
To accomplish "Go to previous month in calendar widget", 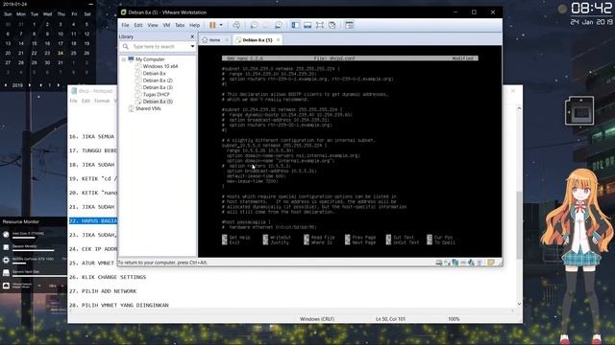I will pyautogui.click(x=40, y=85).
